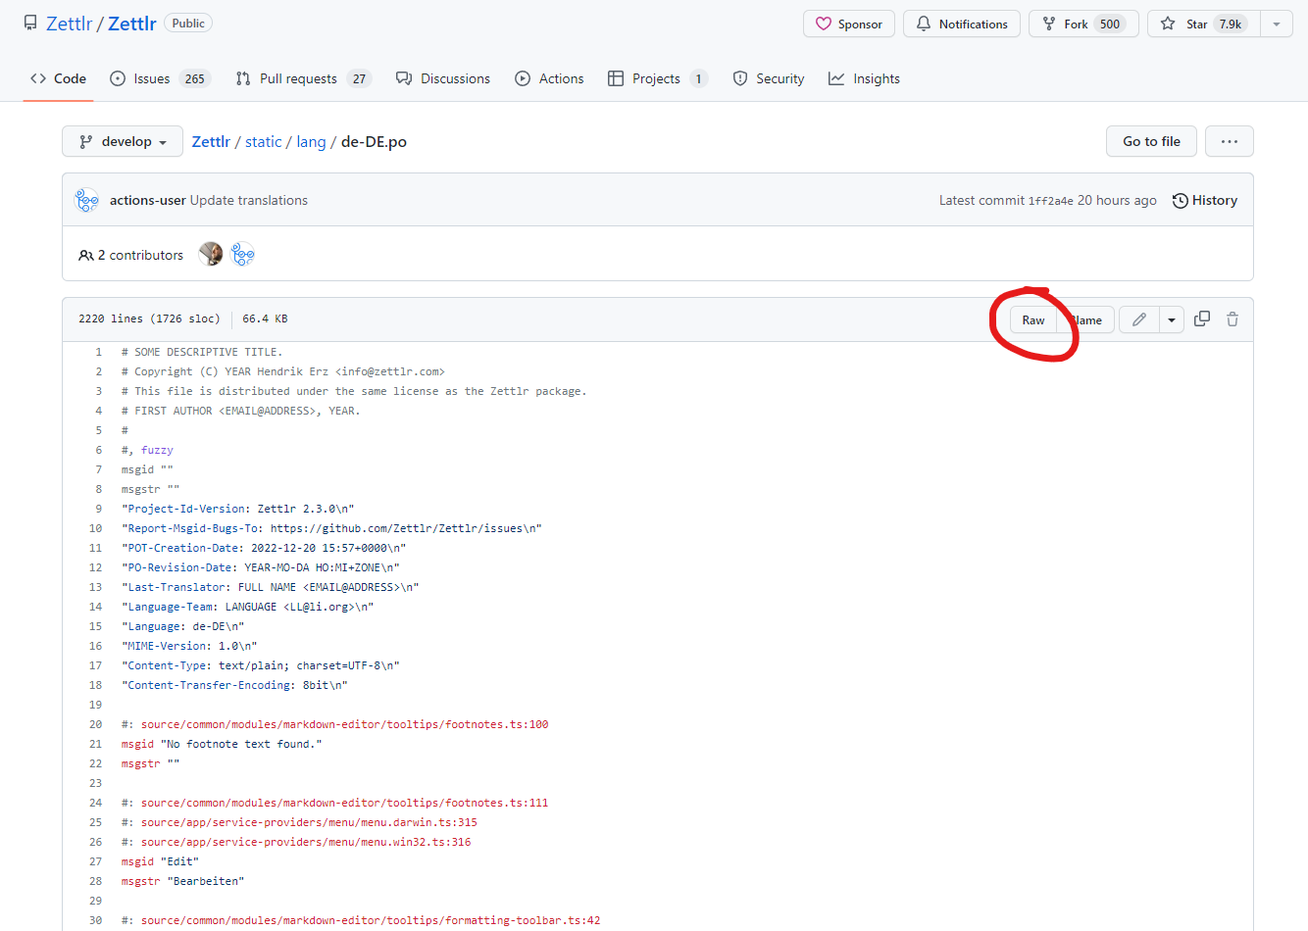
Task: Click the repository icon beside Zettlr title
Action: point(30,23)
